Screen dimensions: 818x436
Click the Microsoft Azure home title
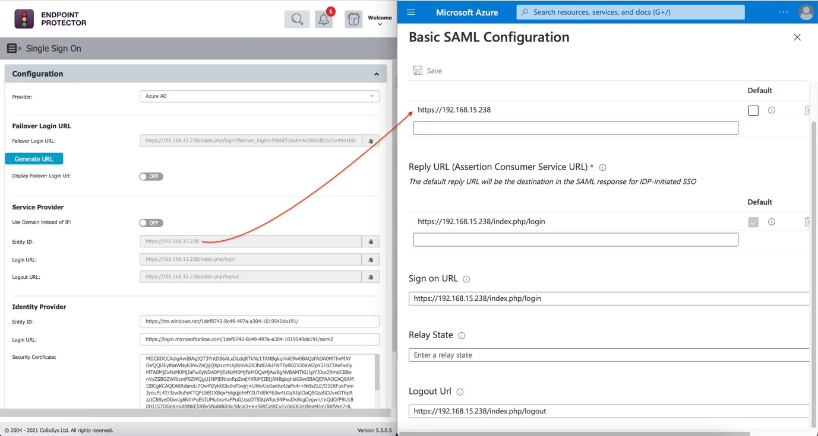(467, 12)
